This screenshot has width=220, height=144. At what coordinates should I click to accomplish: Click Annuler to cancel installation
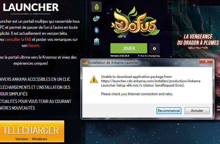(x=197, y=111)
